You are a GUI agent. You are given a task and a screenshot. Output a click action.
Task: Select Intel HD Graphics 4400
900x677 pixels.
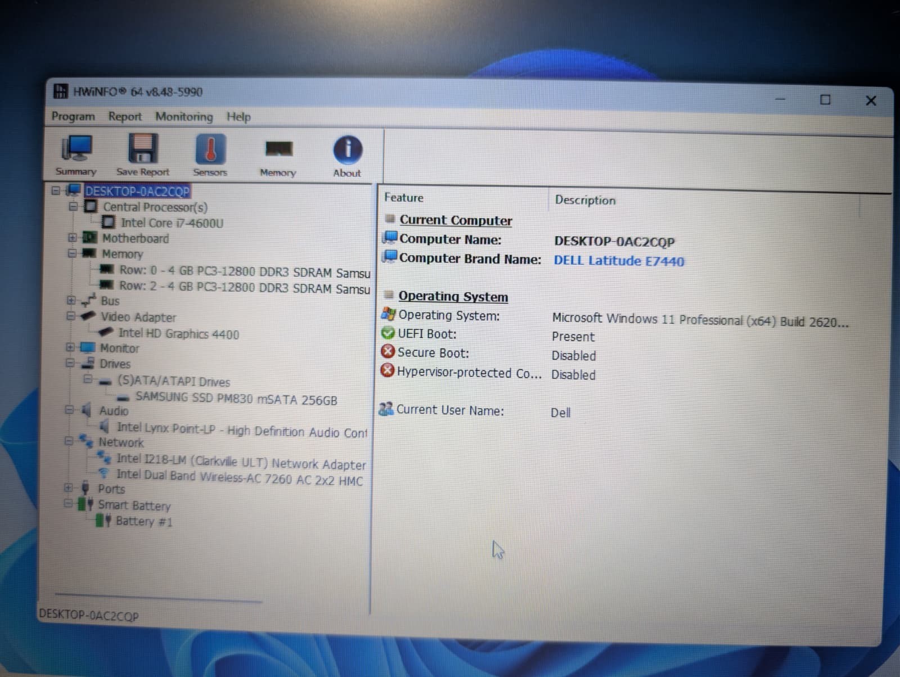(179, 333)
